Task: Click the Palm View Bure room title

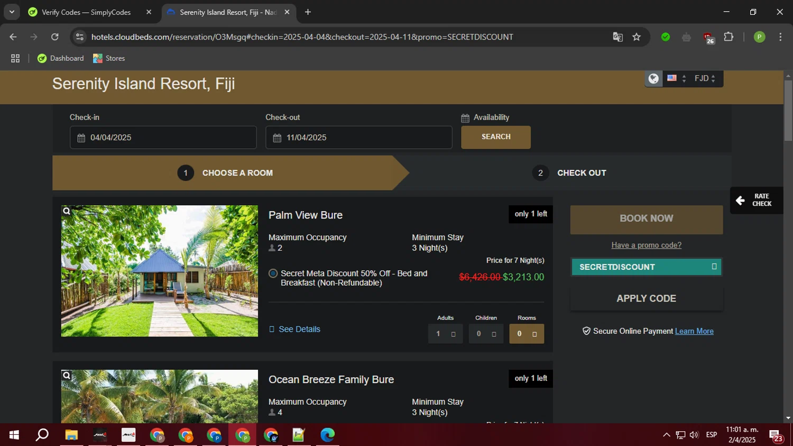Action: [x=306, y=215]
